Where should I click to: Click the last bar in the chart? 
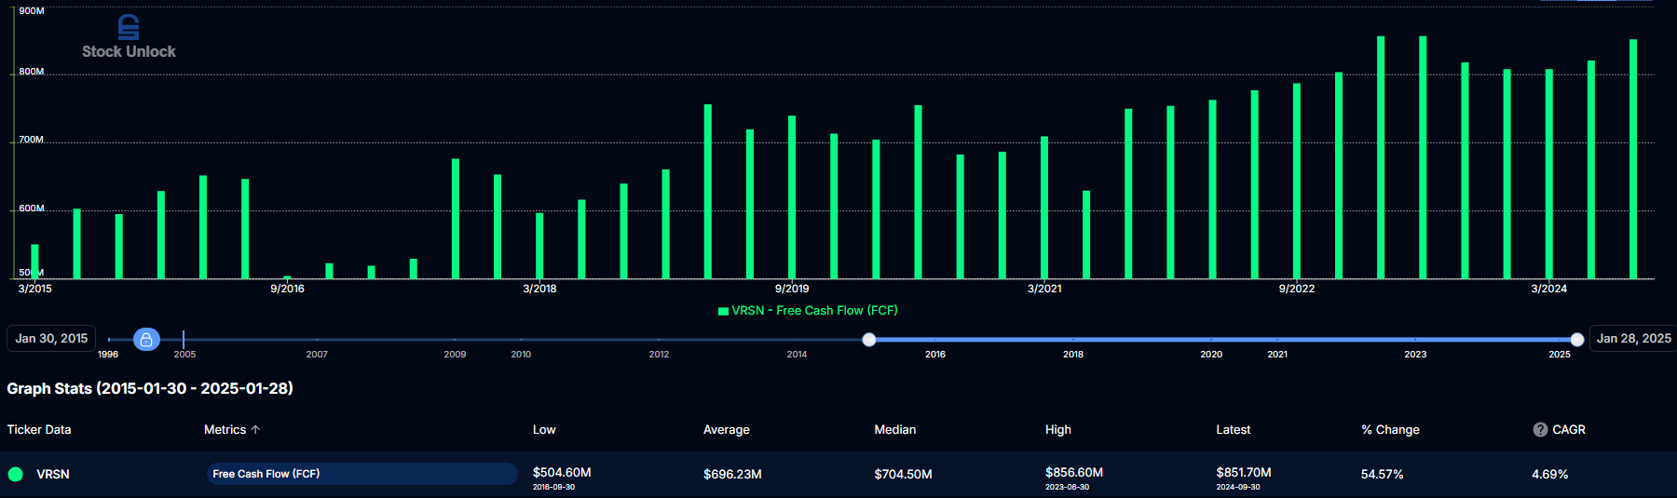(1633, 159)
